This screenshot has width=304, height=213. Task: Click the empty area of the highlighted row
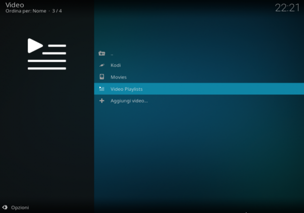point(223,89)
